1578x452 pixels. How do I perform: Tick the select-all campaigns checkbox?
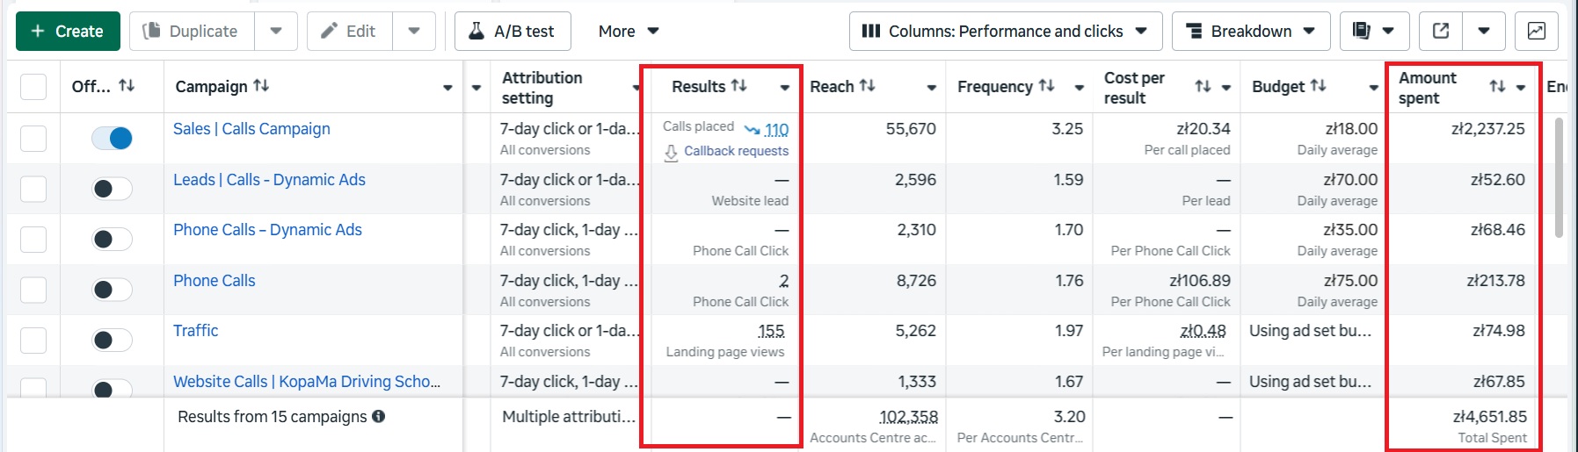coord(33,87)
